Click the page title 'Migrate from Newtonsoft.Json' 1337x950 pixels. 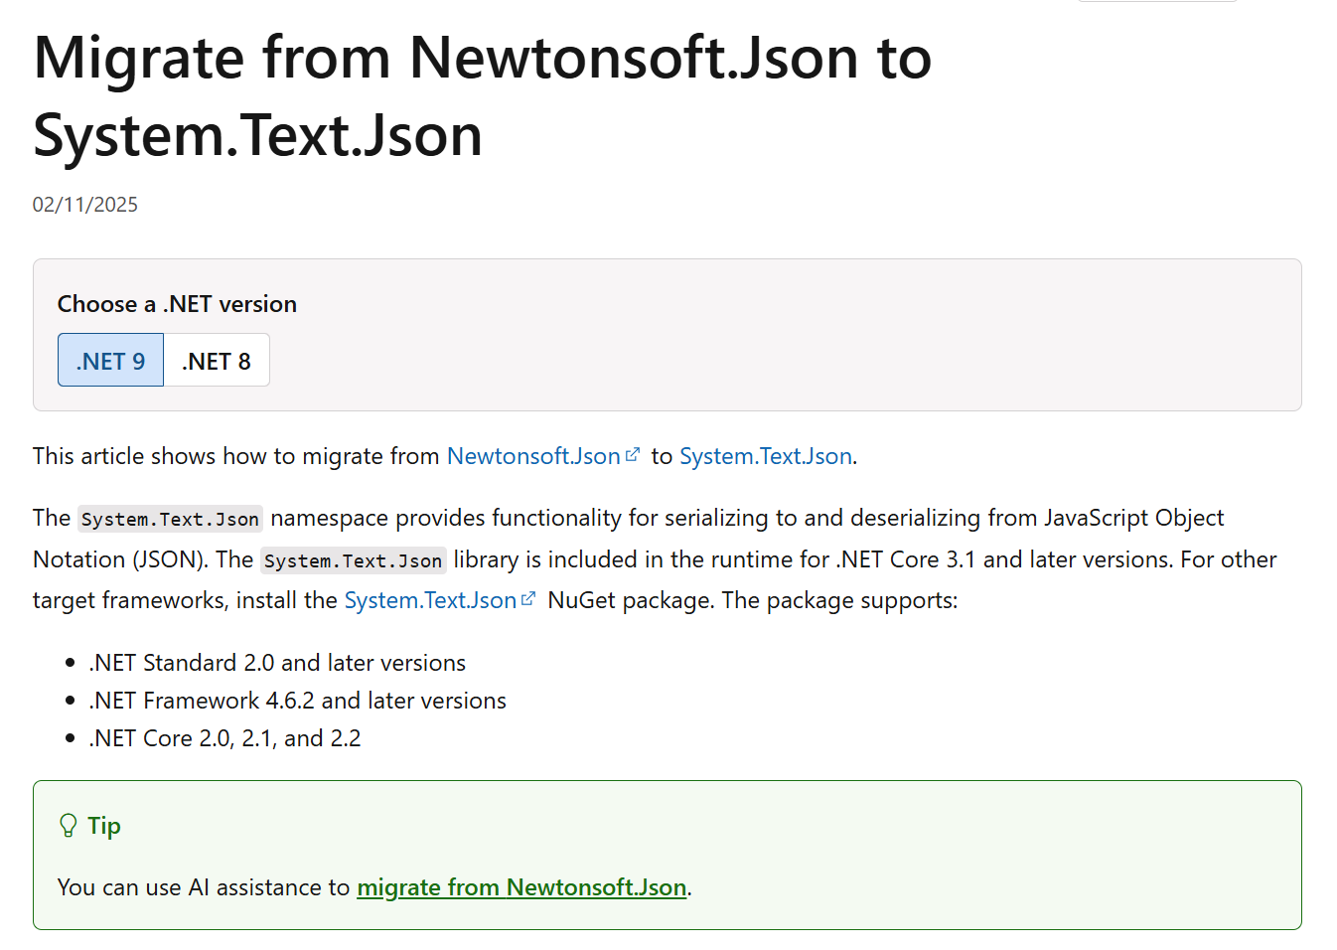(x=482, y=58)
